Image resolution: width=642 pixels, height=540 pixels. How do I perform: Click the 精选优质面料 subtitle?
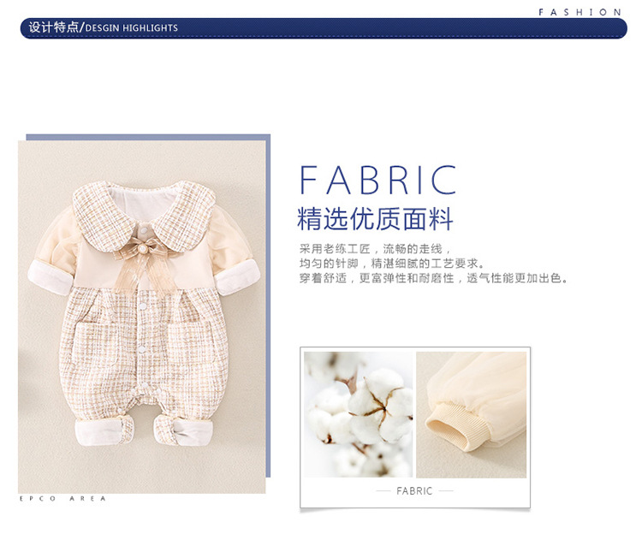(374, 220)
